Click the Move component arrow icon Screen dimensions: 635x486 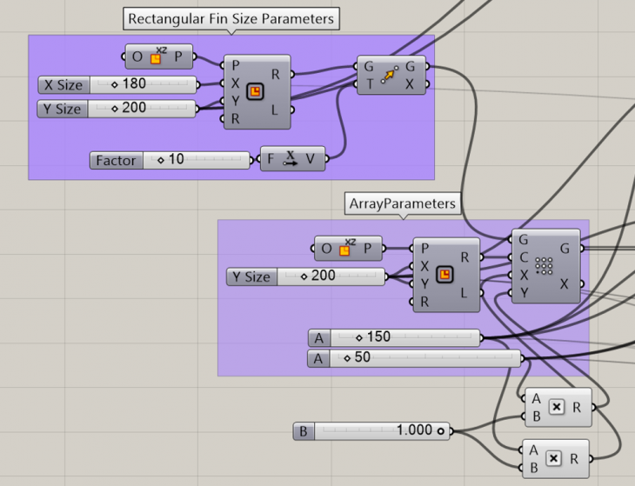388,75
